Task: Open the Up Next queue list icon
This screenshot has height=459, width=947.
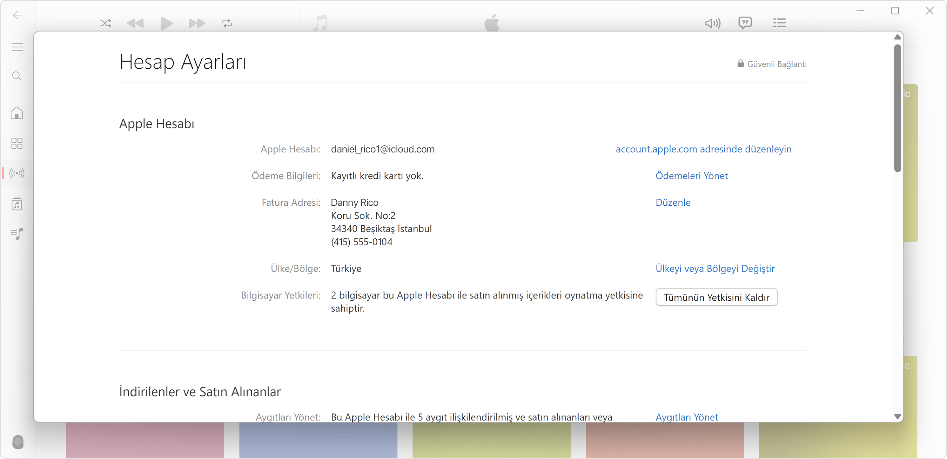Action: pos(779,23)
